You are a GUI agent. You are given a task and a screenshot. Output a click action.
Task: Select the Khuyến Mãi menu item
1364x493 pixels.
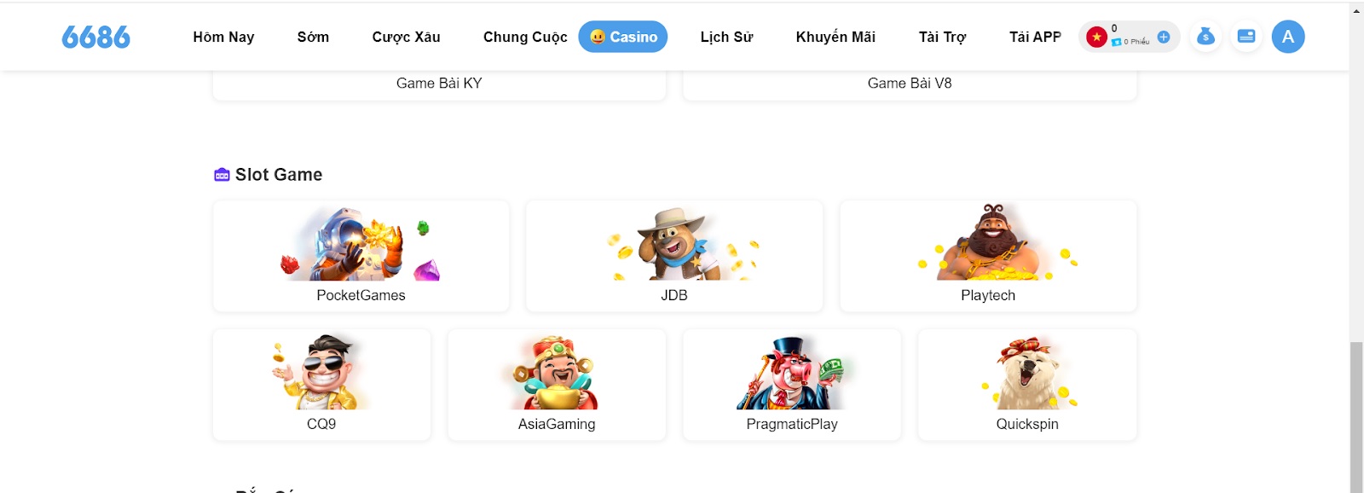(x=835, y=37)
